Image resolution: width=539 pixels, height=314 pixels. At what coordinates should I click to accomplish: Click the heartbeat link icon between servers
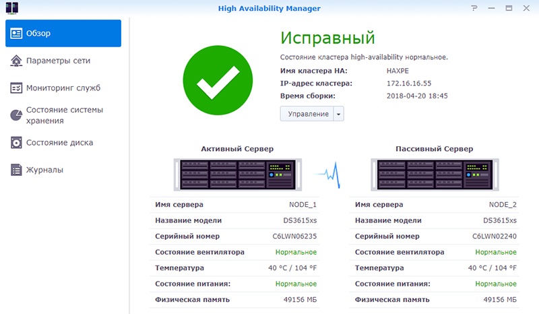(x=328, y=175)
